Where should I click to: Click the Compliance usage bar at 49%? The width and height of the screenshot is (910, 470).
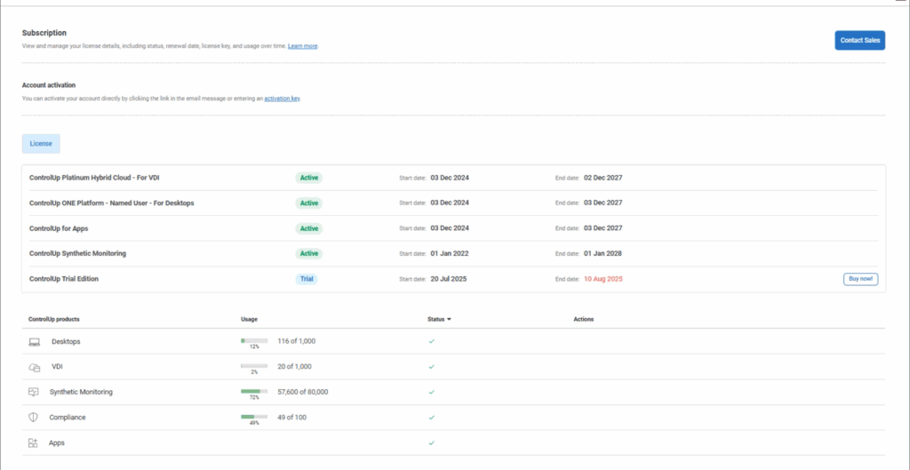(254, 417)
